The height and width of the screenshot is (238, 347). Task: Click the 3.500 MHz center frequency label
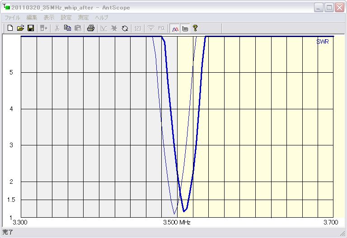(x=177, y=222)
